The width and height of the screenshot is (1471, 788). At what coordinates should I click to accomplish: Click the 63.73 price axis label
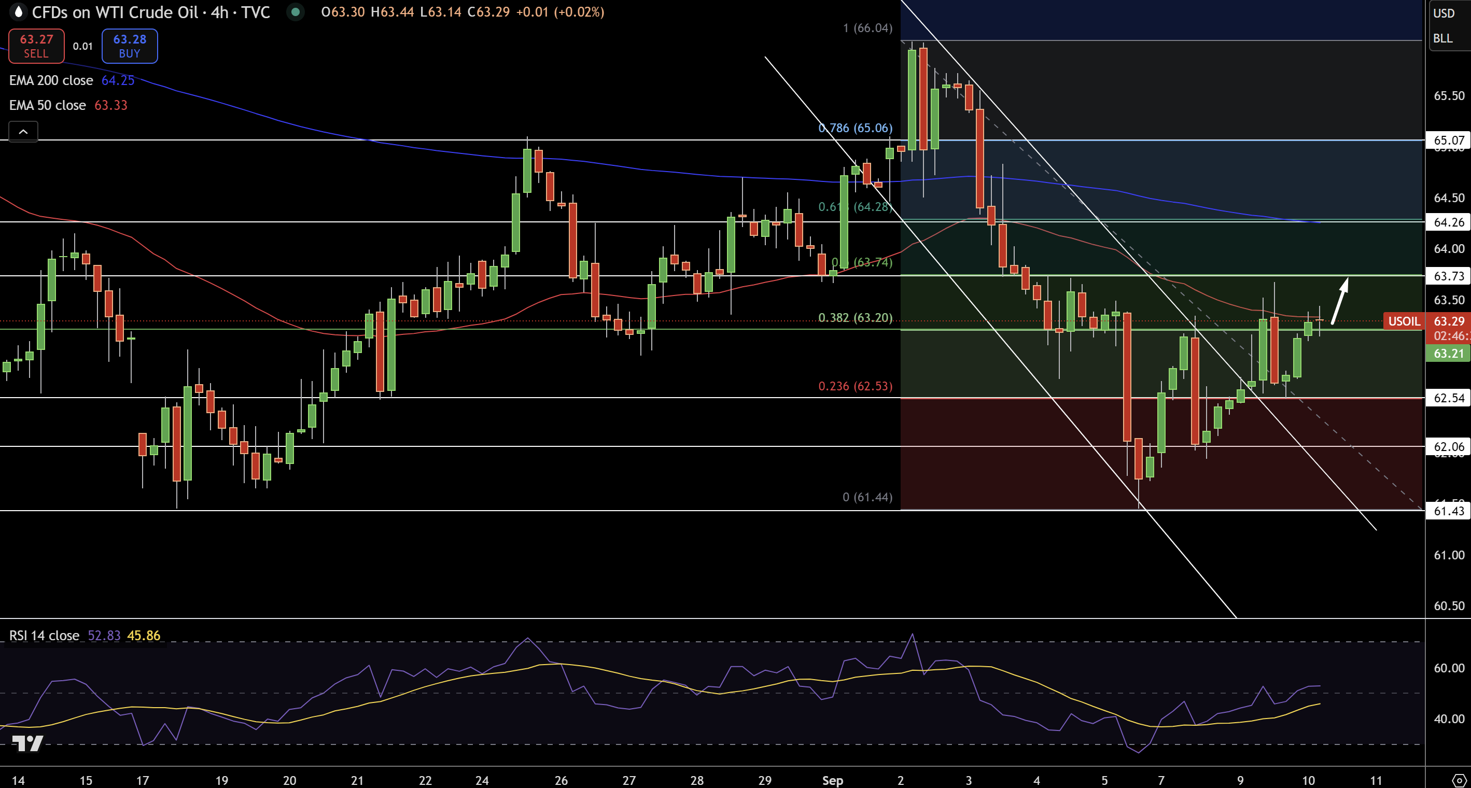[x=1449, y=276]
